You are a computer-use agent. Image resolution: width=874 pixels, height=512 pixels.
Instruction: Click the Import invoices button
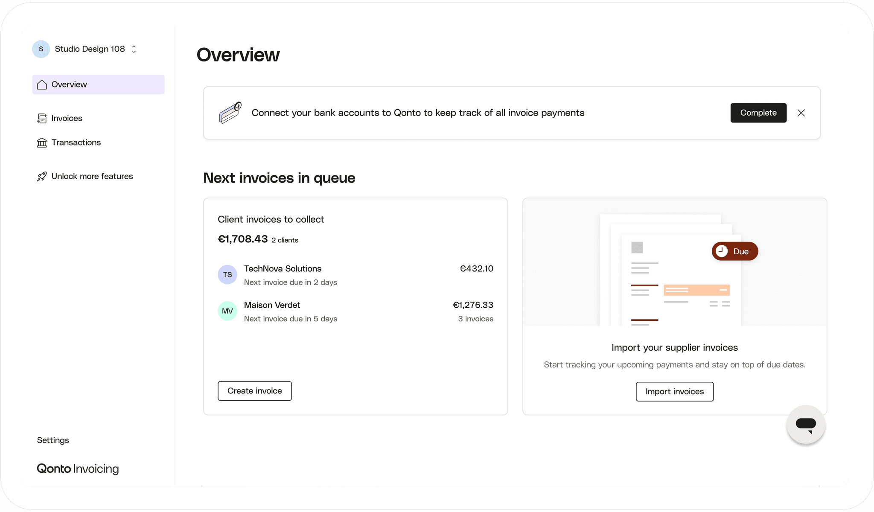(674, 392)
